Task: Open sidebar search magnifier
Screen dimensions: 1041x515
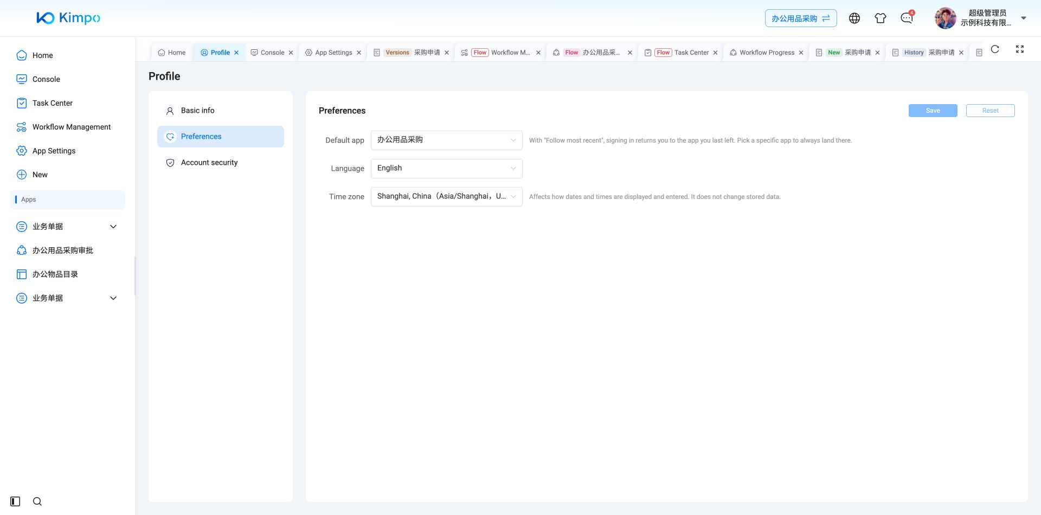Action: [x=37, y=501]
